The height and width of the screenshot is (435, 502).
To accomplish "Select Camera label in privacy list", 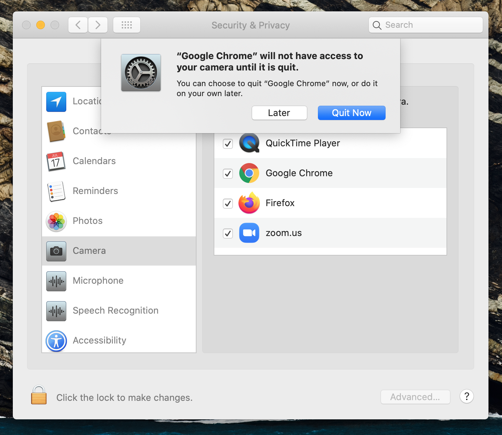I will (89, 251).
